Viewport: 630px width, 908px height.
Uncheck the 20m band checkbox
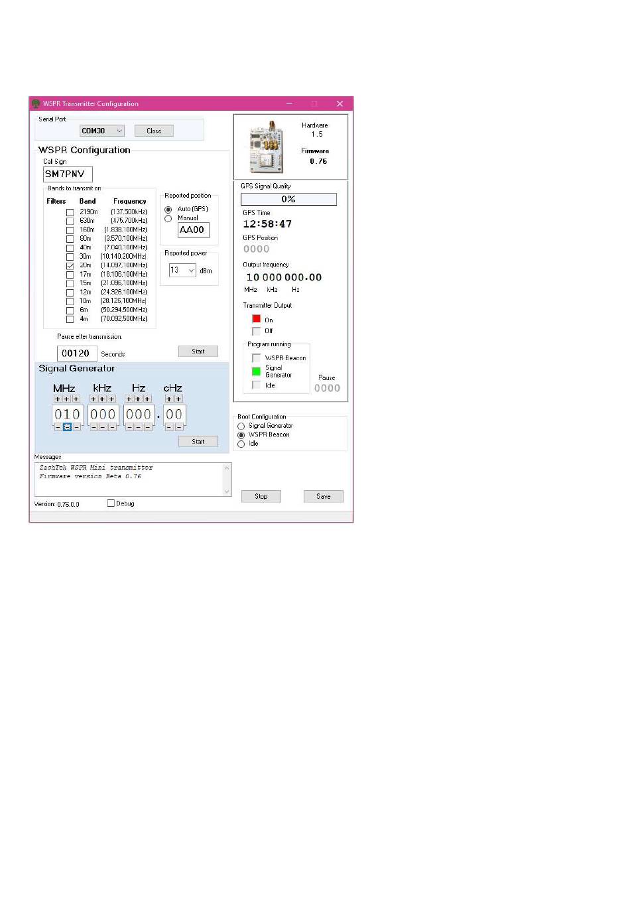coord(70,266)
